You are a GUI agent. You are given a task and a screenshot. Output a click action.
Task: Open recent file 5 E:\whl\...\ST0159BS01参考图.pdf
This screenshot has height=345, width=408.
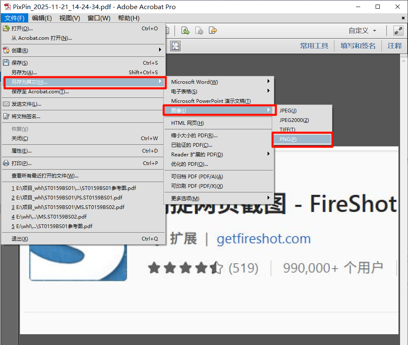[83, 226]
